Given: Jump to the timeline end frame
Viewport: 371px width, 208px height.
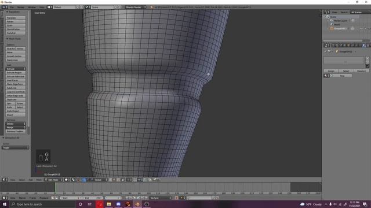Looking at the screenshot, I should (146, 198).
